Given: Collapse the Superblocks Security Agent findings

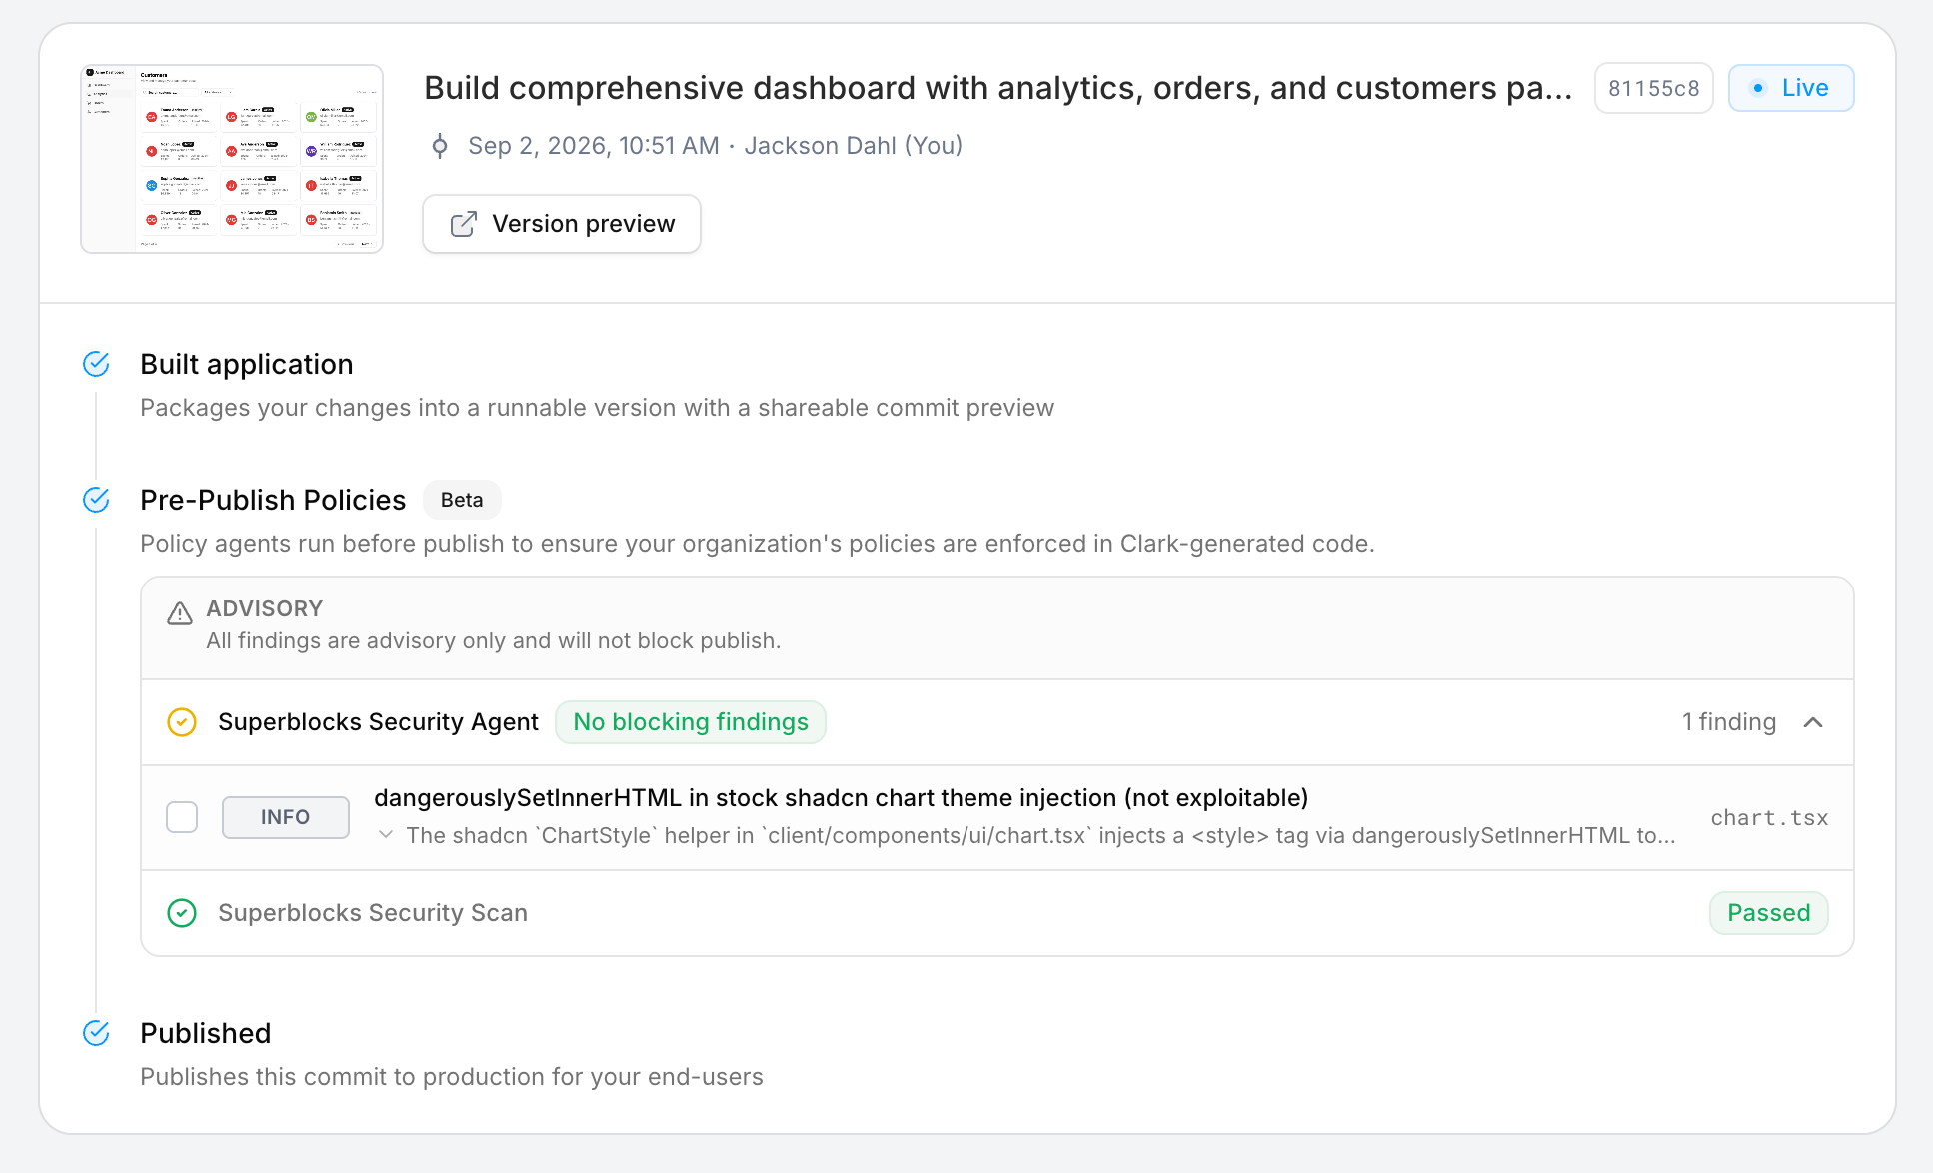Looking at the screenshot, I should [1813, 722].
